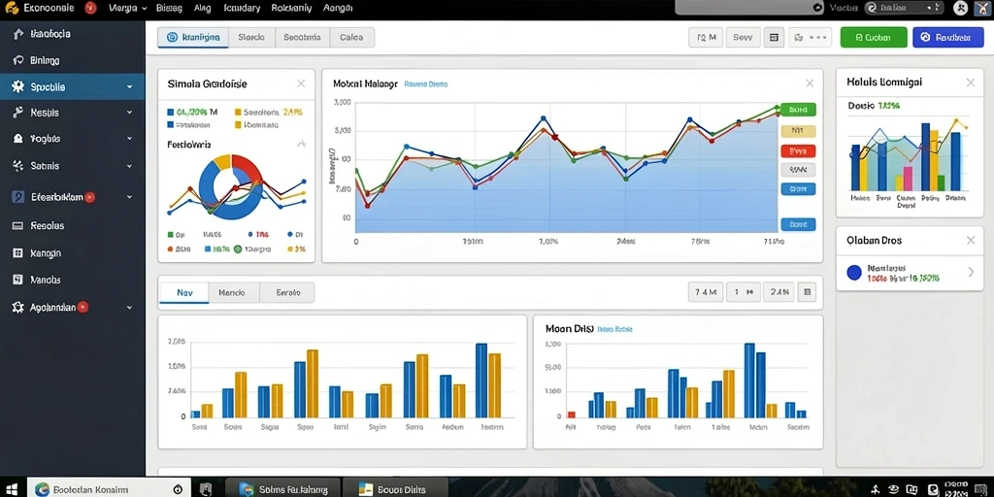Viewport: 994px width, 497px height.
Task: Click the '7.4 M' button above the lower charts
Action: 706,292
